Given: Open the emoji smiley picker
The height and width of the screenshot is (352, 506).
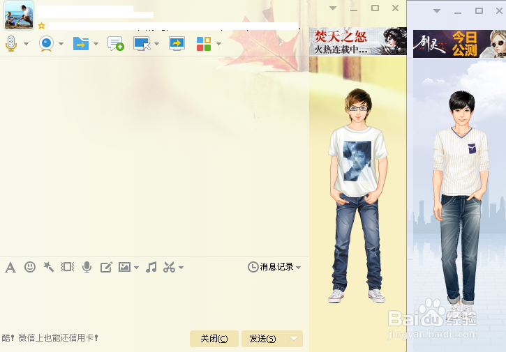Looking at the screenshot, I should pos(30,267).
